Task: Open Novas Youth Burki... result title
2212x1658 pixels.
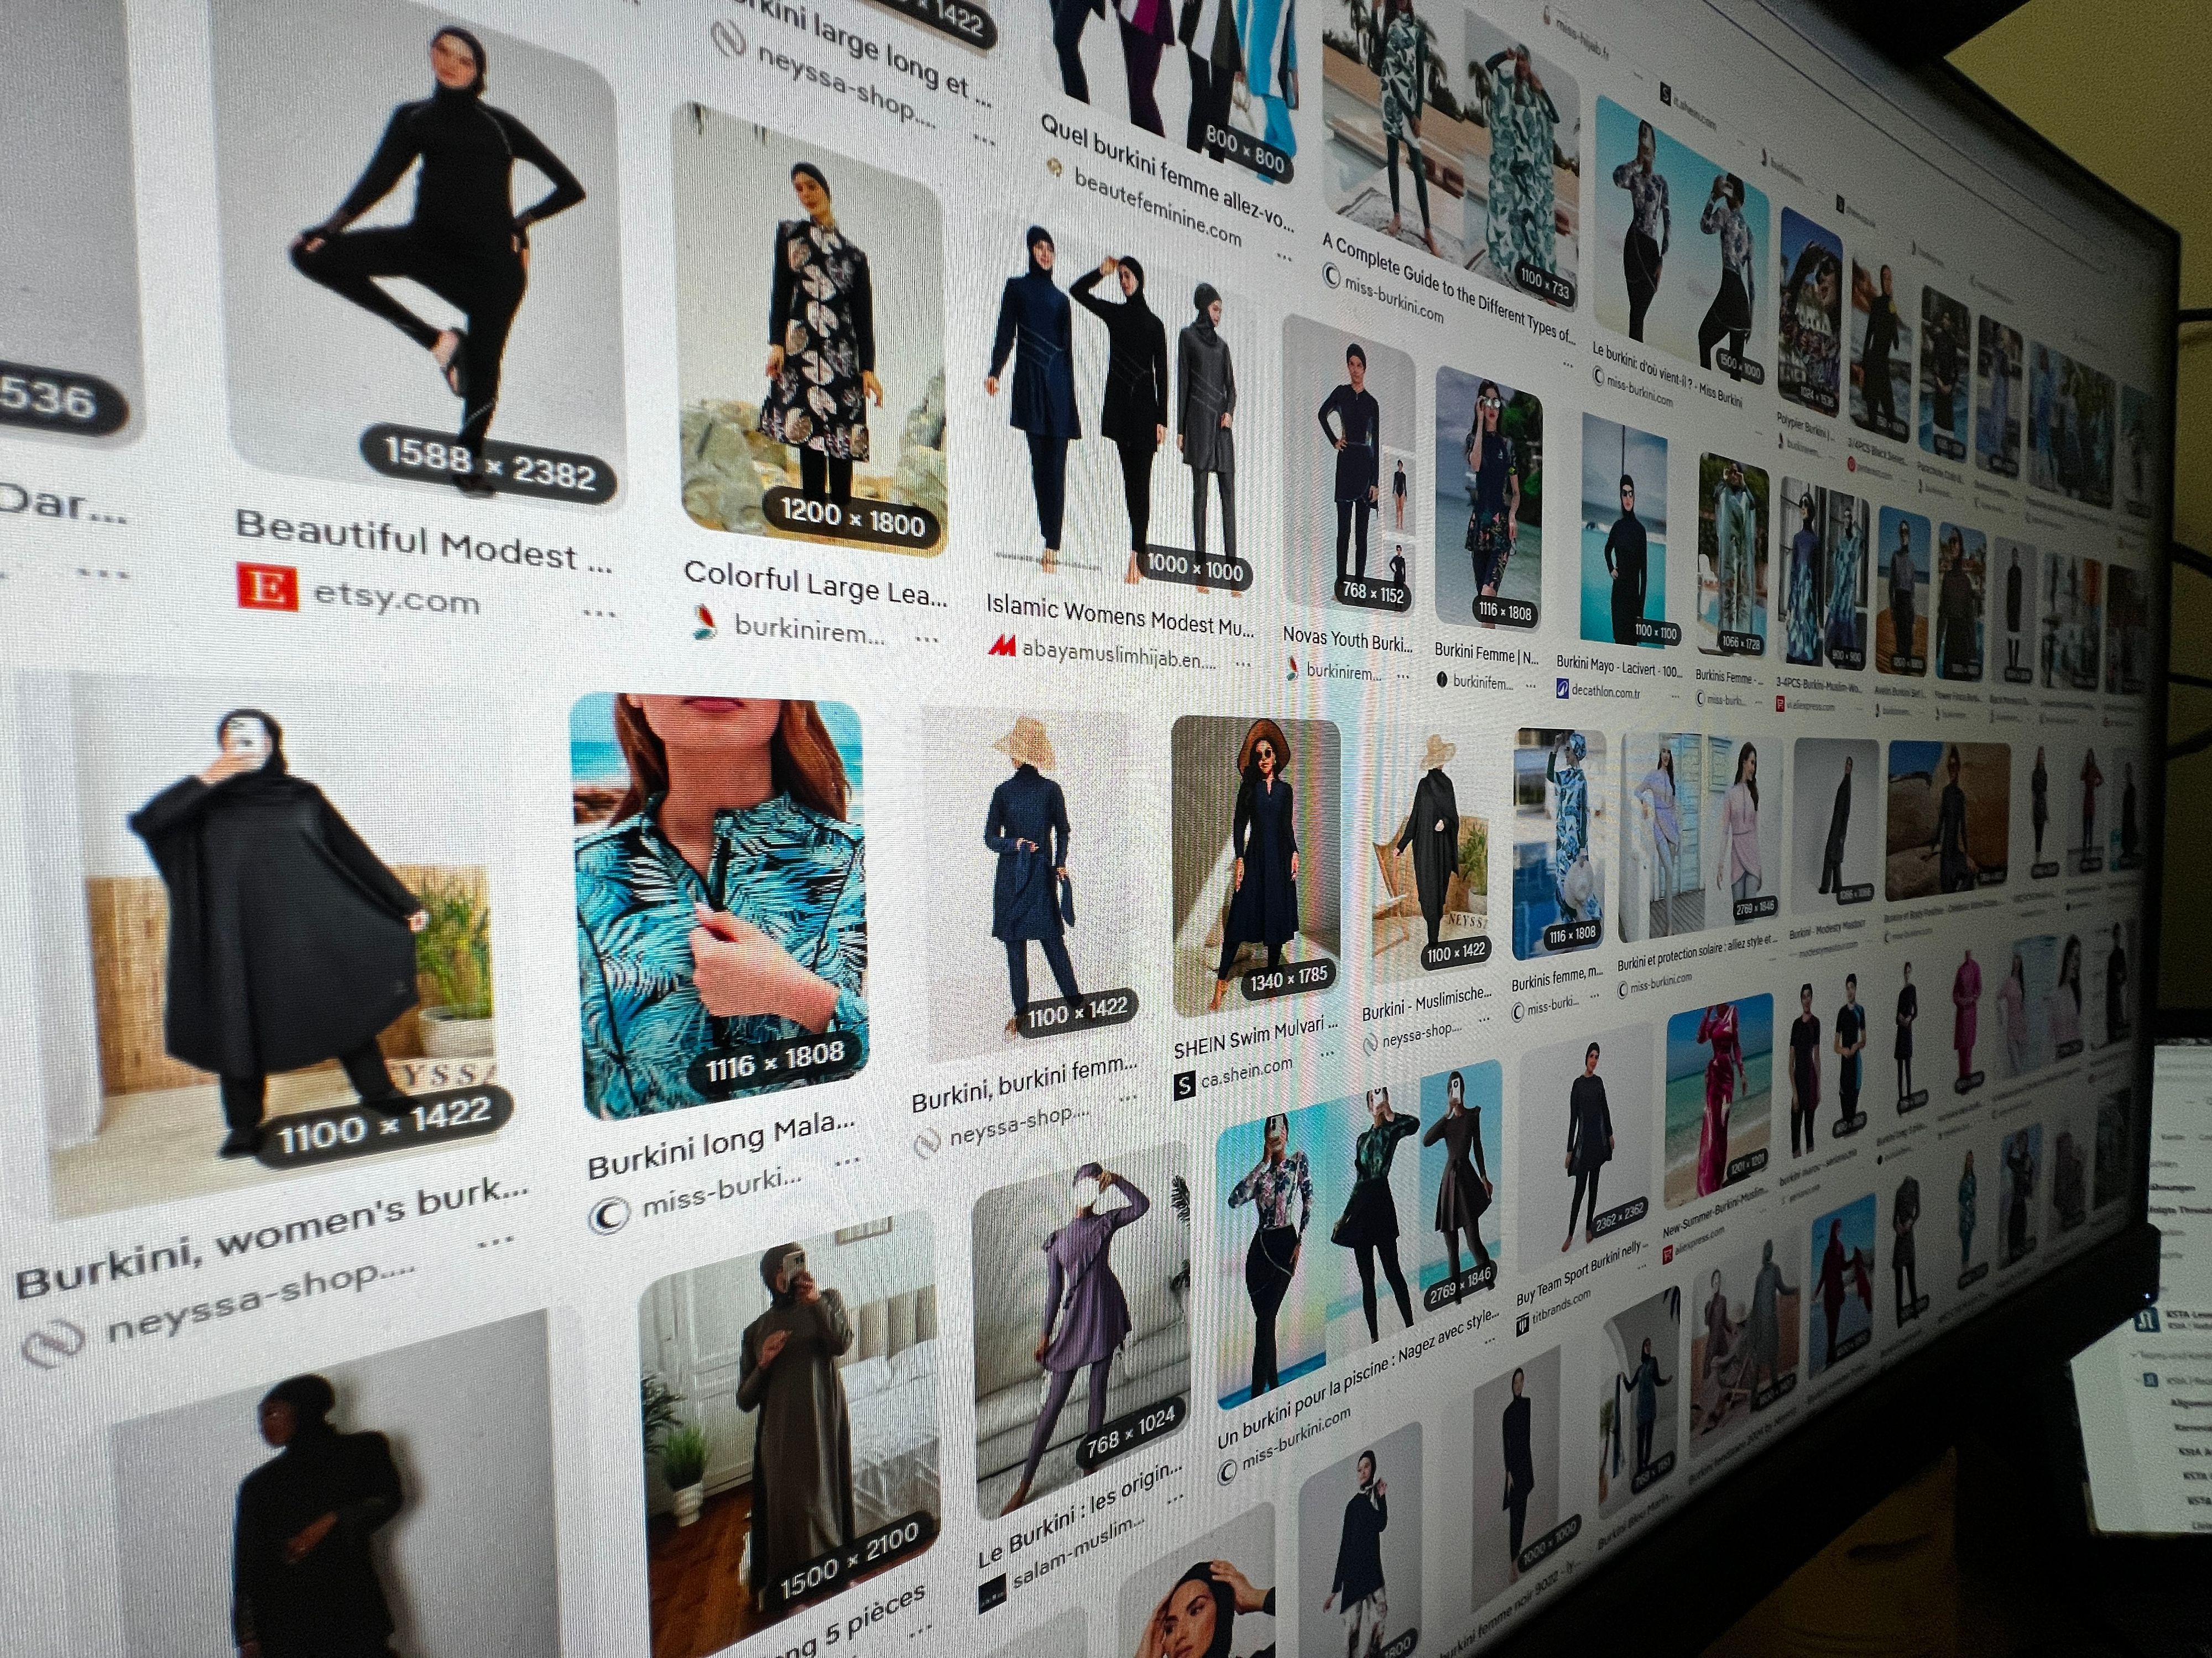Action: (x=1348, y=639)
